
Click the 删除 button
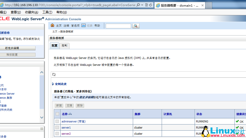coord(80,106)
